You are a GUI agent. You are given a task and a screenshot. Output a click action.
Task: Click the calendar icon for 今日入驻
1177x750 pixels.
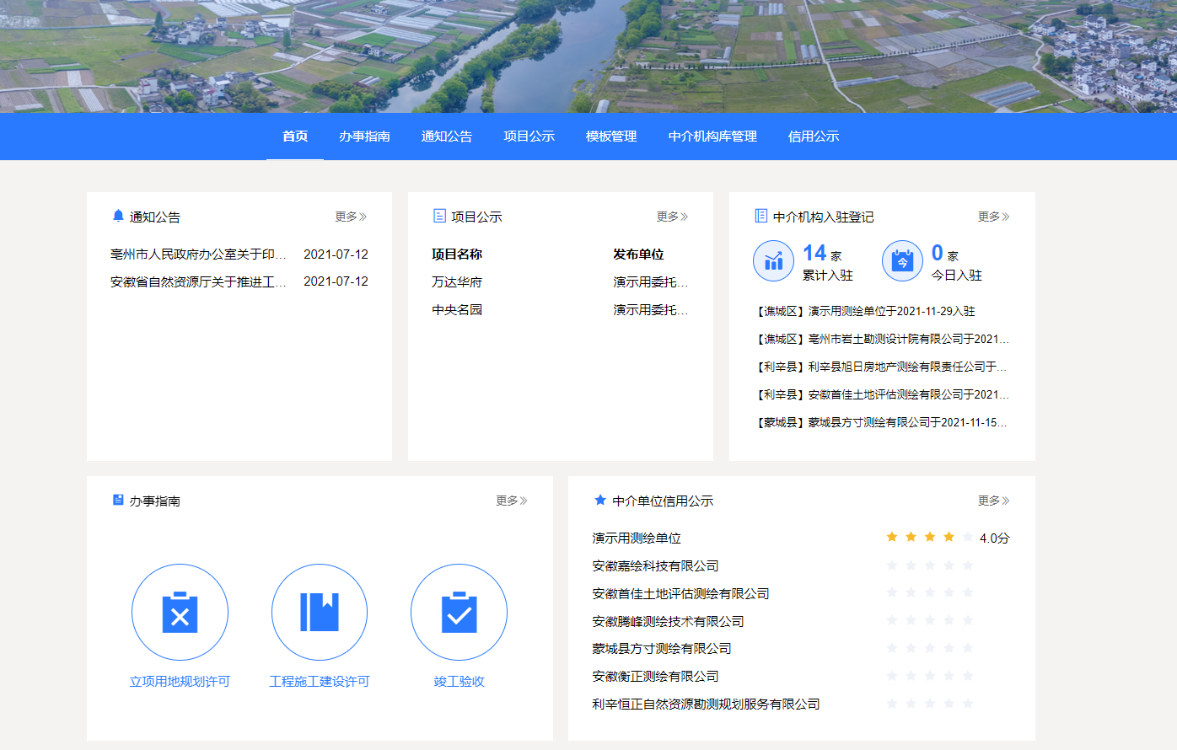click(902, 260)
